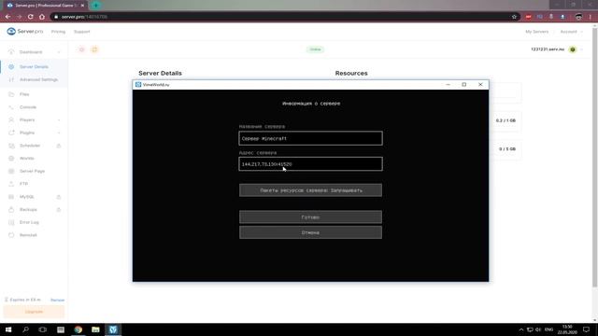This screenshot has width=598, height=336.
Task: Click the MySQL lock icon
Action: pos(59,197)
